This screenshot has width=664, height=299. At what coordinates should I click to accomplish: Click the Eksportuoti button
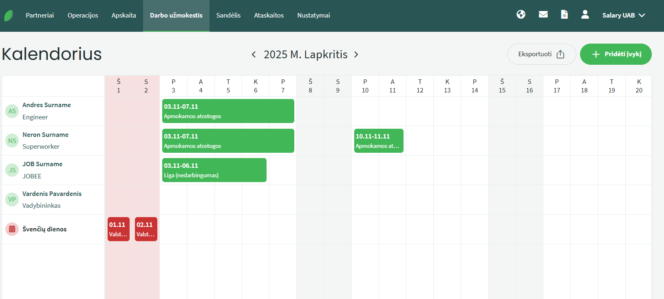click(x=541, y=54)
